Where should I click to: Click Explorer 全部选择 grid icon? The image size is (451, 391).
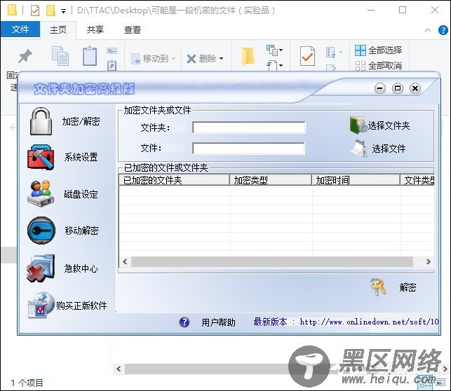(x=361, y=50)
